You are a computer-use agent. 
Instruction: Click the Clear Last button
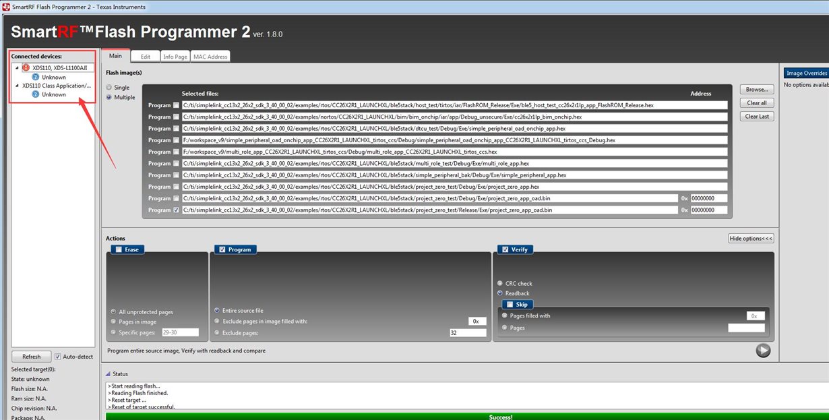(x=757, y=117)
